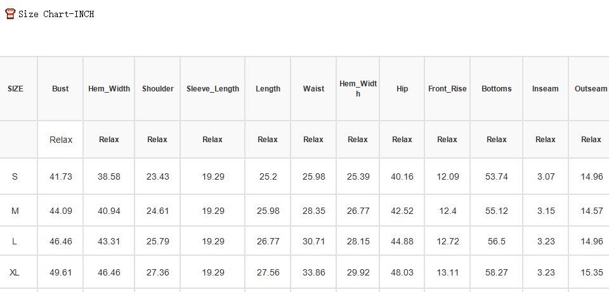Select the SIZE column header
609x292 pixels.
15,89
